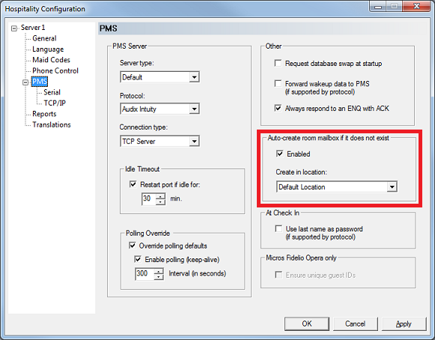The height and width of the screenshot is (340, 435).
Task: Toggle Request database swap at startup
Action: coord(278,63)
